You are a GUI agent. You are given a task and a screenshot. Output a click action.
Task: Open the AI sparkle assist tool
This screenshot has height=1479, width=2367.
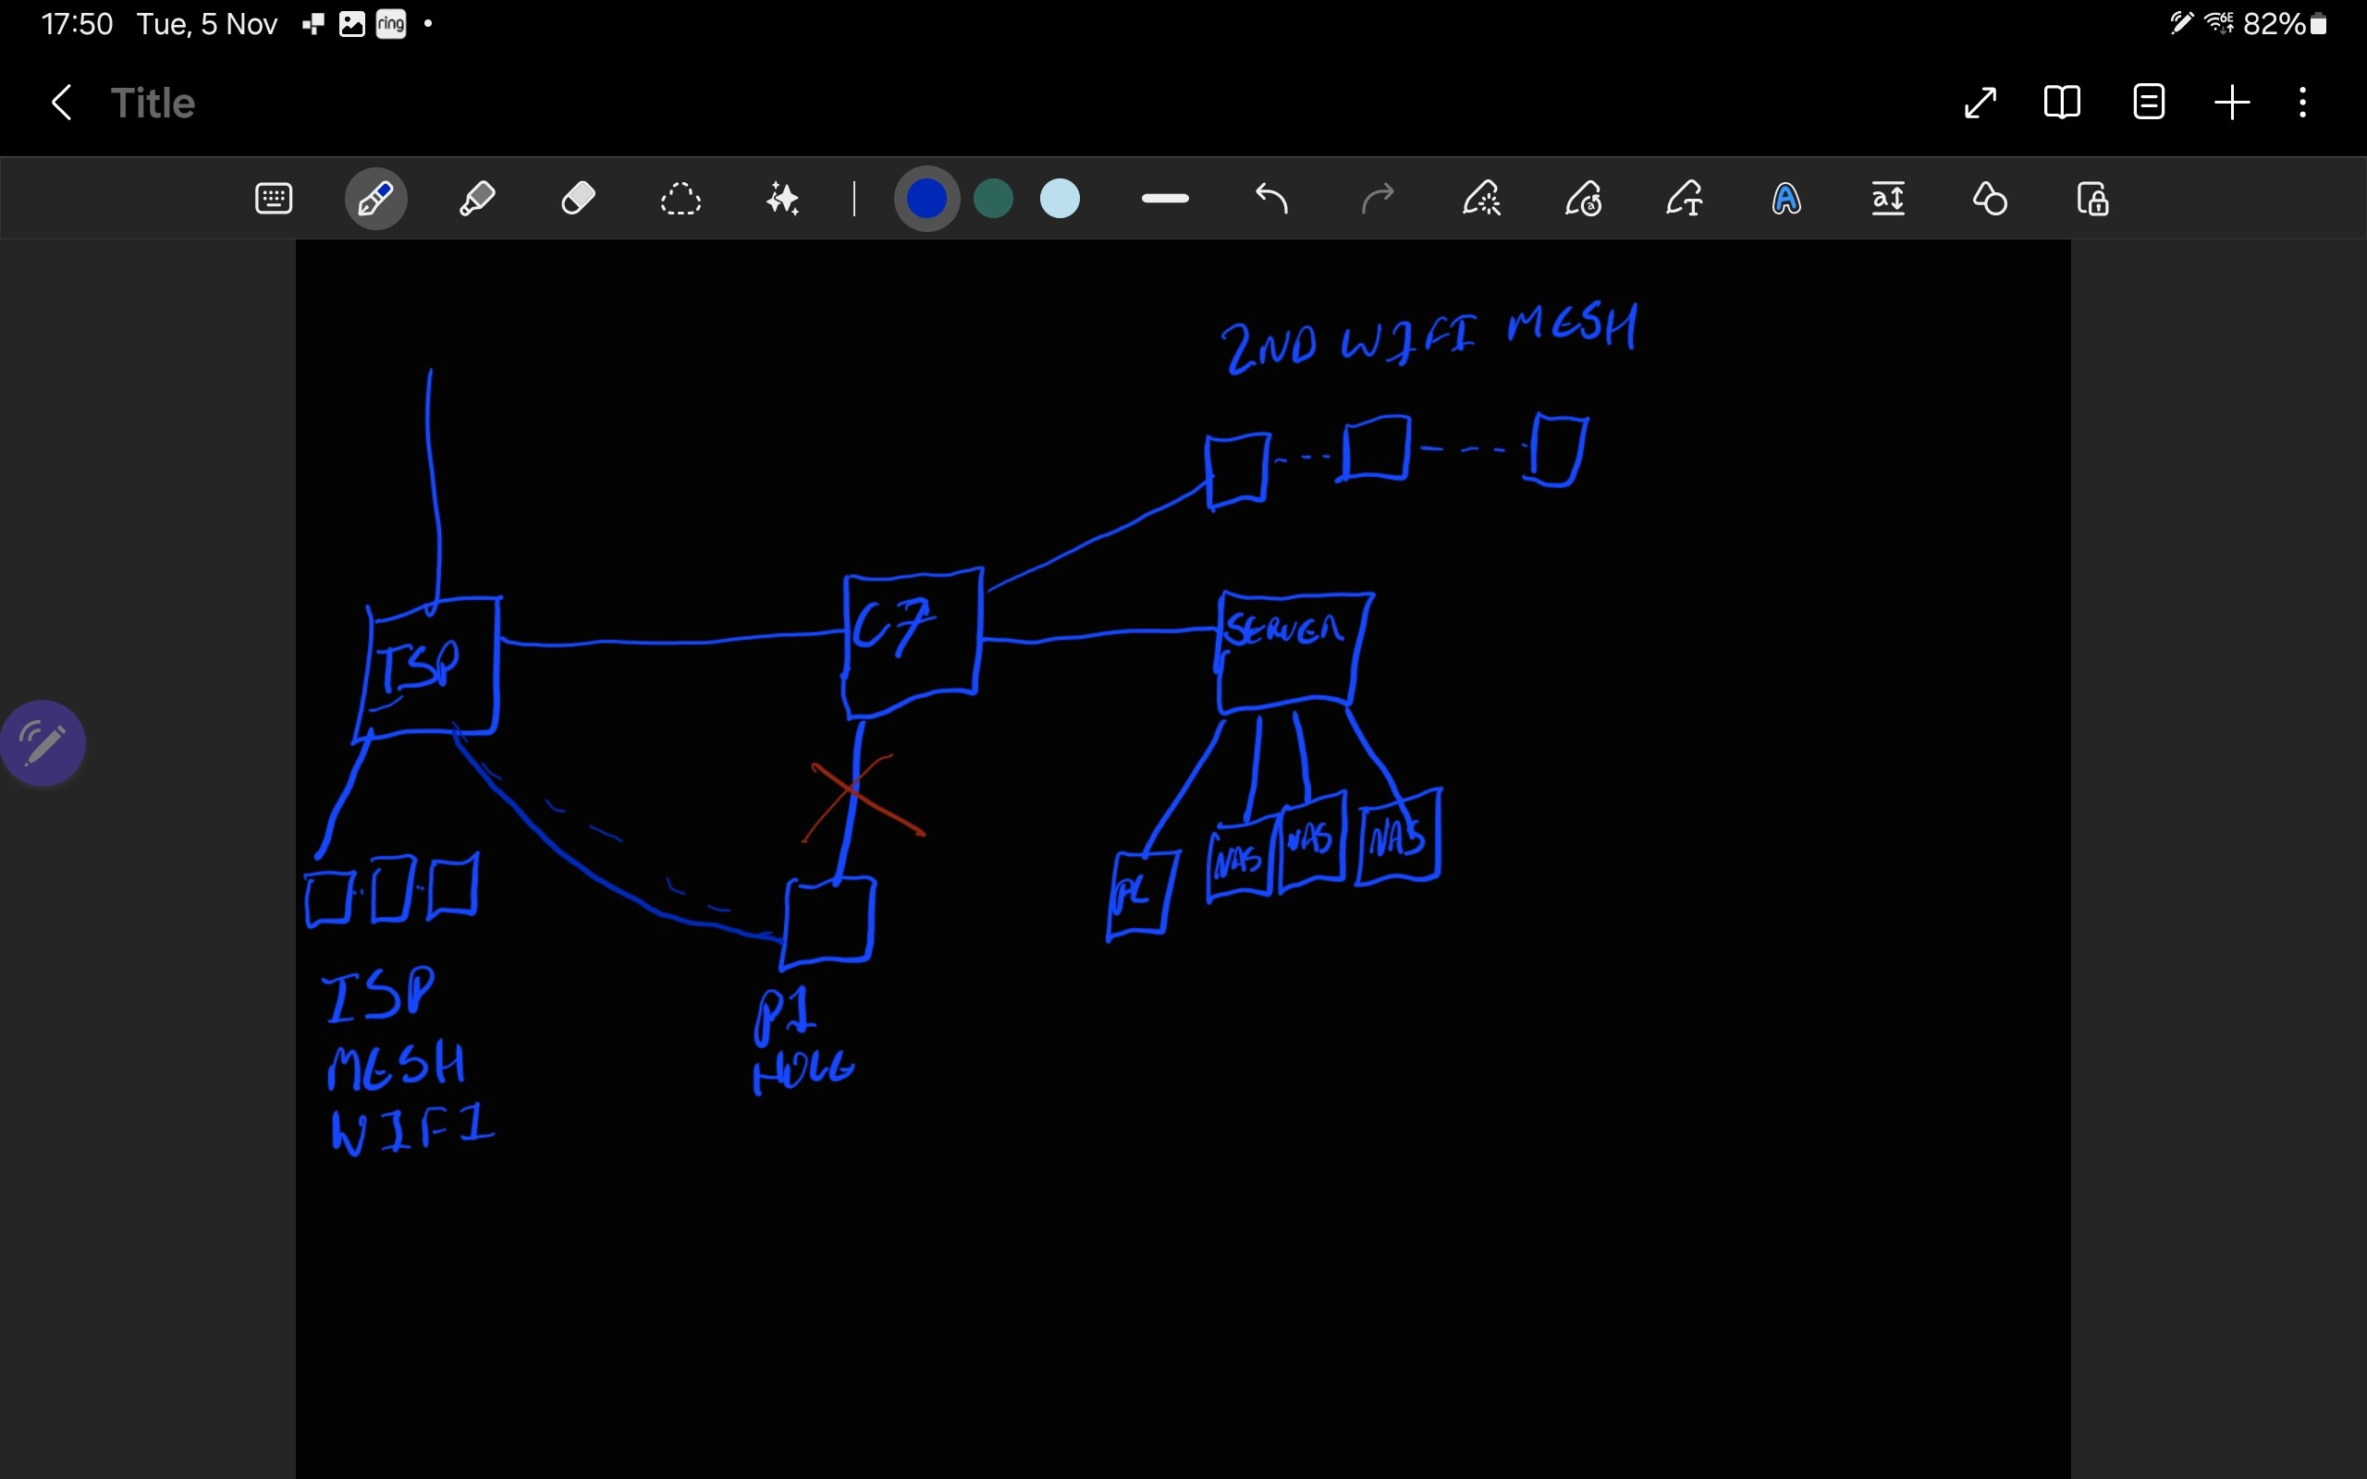[782, 200]
